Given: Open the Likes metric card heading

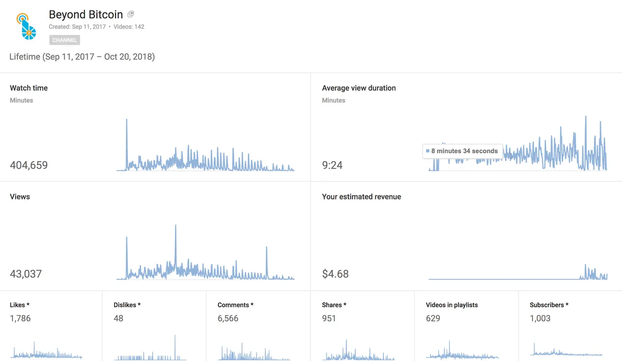Looking at the screenshot, I should [19, 305].
